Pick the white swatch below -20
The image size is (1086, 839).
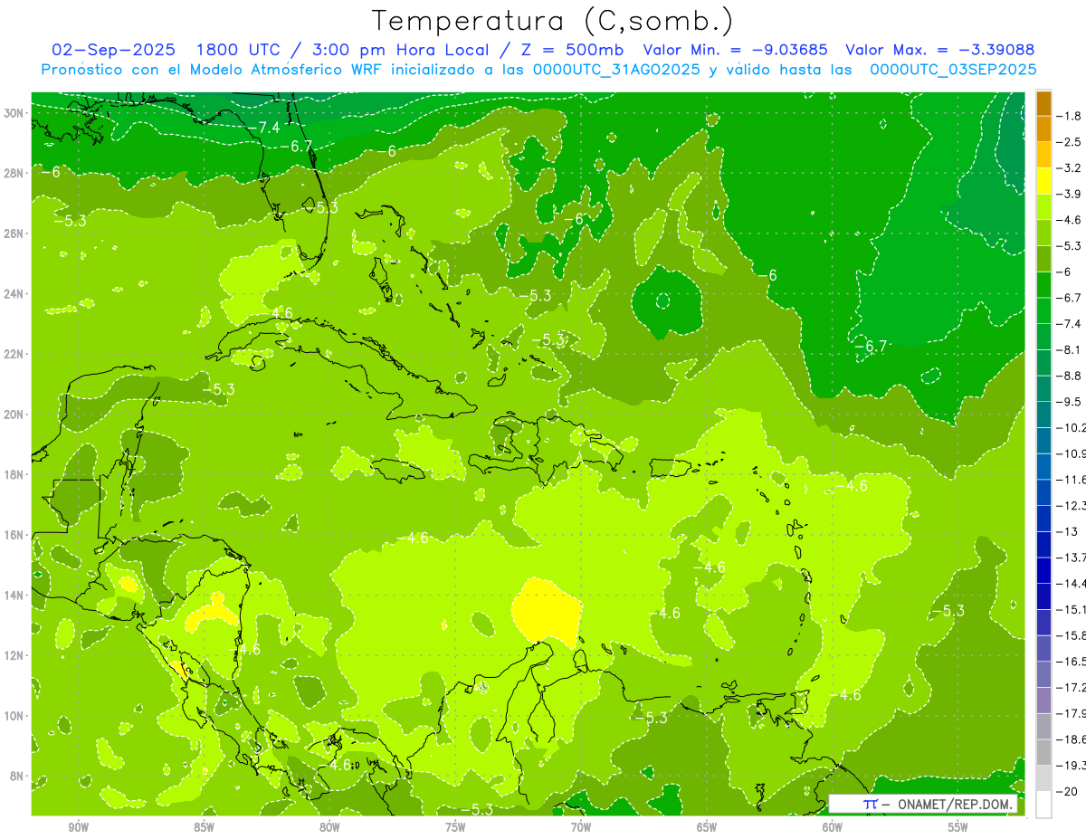click(1043, 804)
